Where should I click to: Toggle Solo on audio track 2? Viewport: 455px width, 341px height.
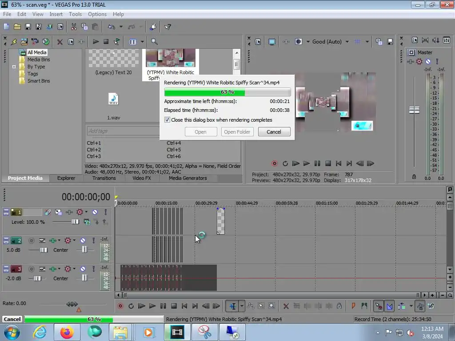click(93, 240)
